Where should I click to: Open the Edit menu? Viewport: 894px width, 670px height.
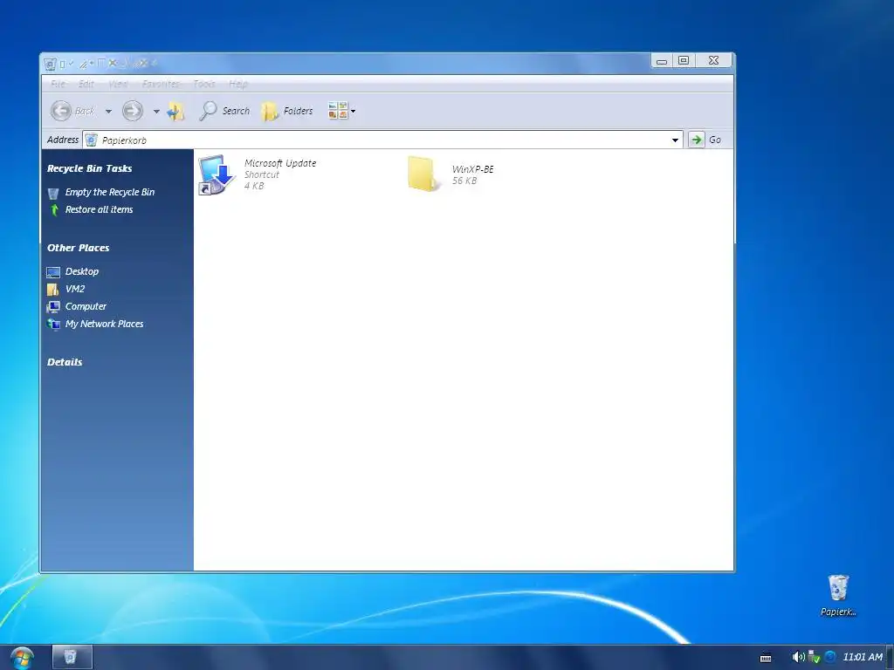[86, 84]
